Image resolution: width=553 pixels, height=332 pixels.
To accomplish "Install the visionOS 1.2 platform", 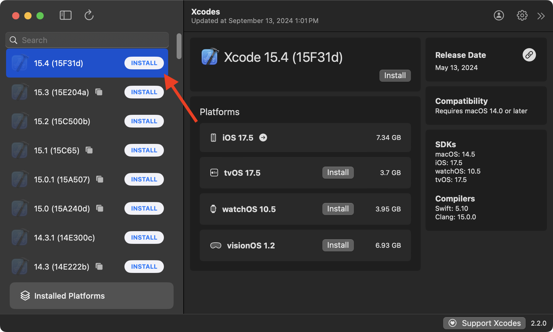I will (338, 245).
